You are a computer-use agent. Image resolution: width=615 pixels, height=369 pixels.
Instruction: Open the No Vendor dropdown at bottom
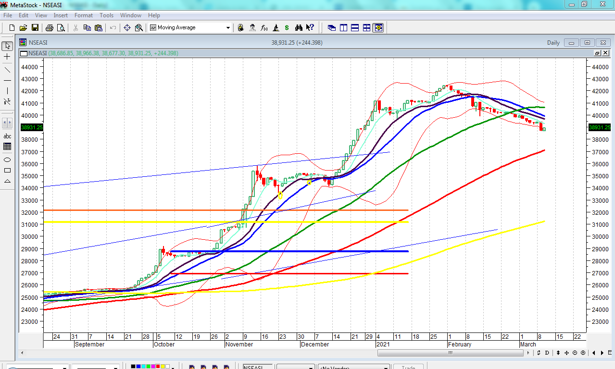pyautogui.click(x=385, y=368)
